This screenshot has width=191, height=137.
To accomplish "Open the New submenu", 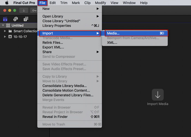I will coord(70,9).
